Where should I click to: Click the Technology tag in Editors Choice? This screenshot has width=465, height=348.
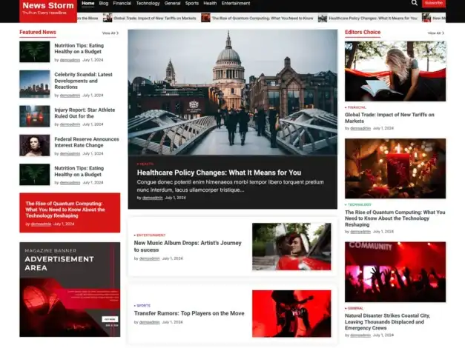click(x=358, y=204)
